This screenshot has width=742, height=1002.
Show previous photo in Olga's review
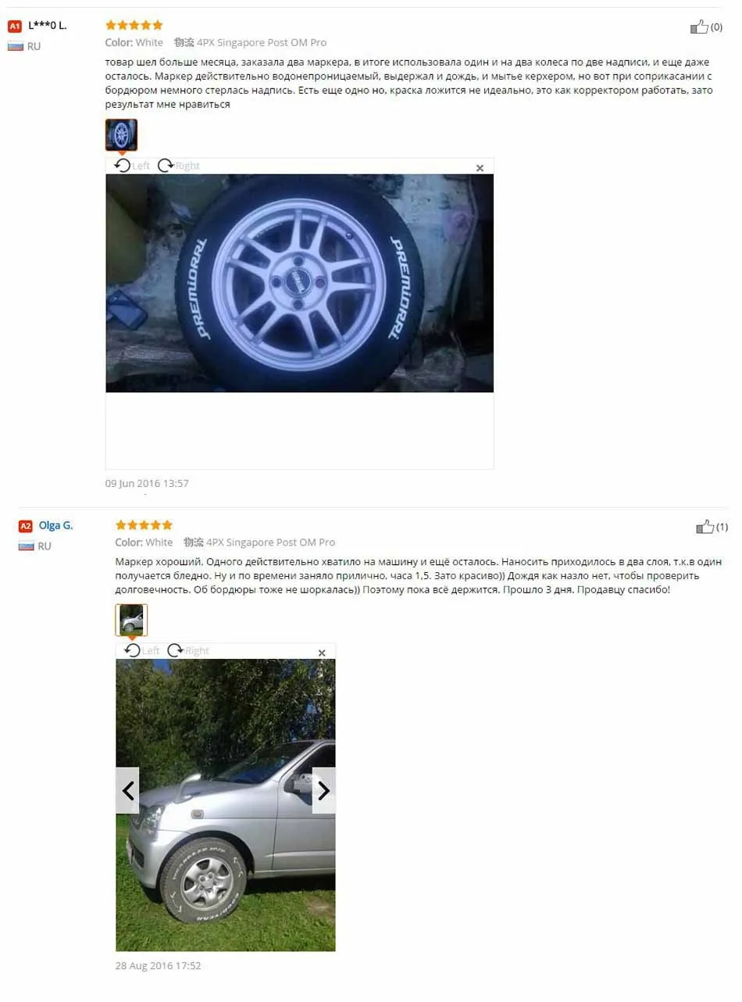128,790
